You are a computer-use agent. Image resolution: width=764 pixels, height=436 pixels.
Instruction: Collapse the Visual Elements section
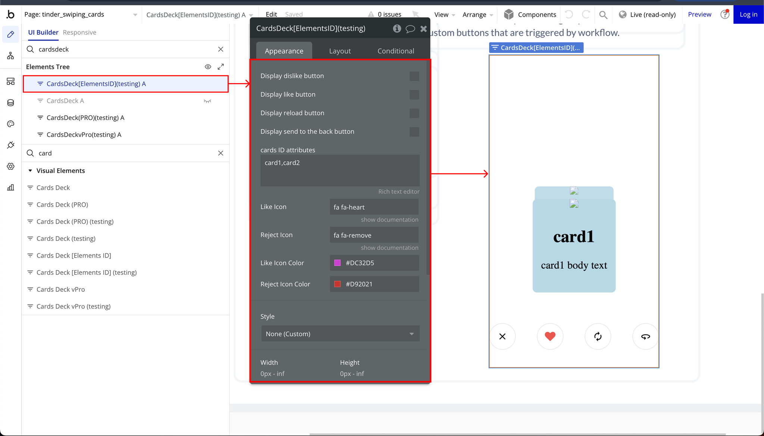(30, 171)
